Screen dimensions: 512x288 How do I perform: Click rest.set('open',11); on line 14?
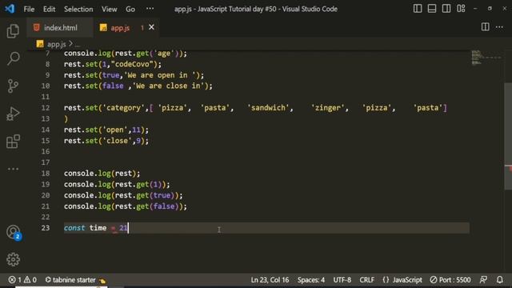pos(106,130)
